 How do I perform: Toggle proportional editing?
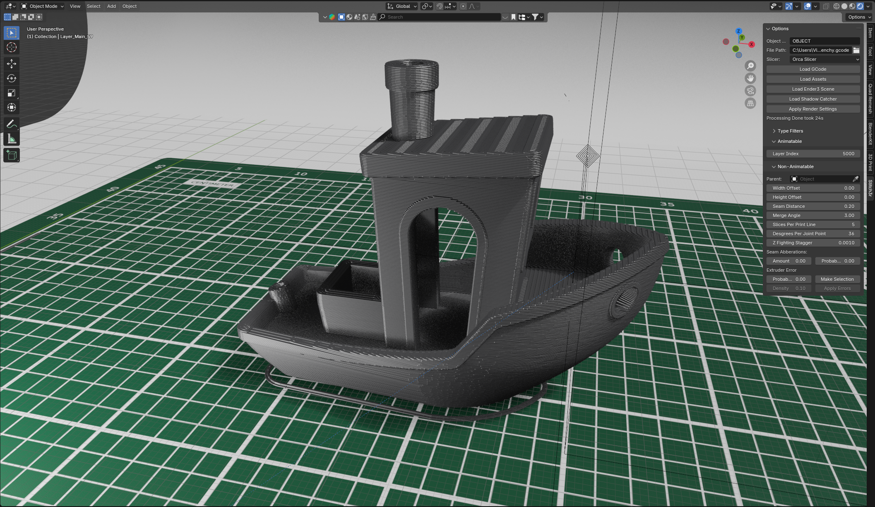463,6
